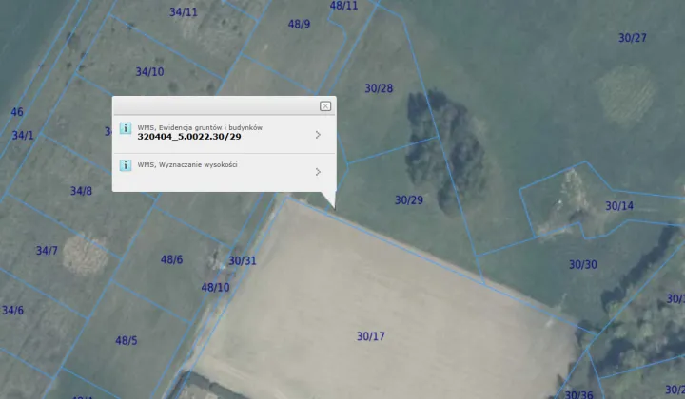Click parcel label 34/1 on map
The height and width of the screenshot is (399, 685).
23,135
